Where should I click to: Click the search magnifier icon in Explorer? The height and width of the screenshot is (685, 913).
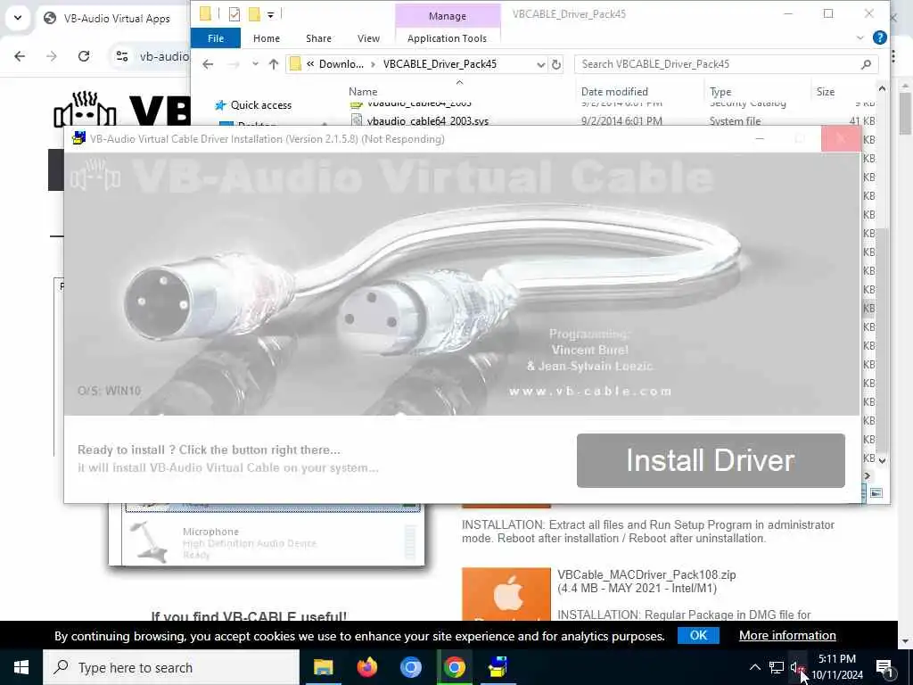pos(866,64)
